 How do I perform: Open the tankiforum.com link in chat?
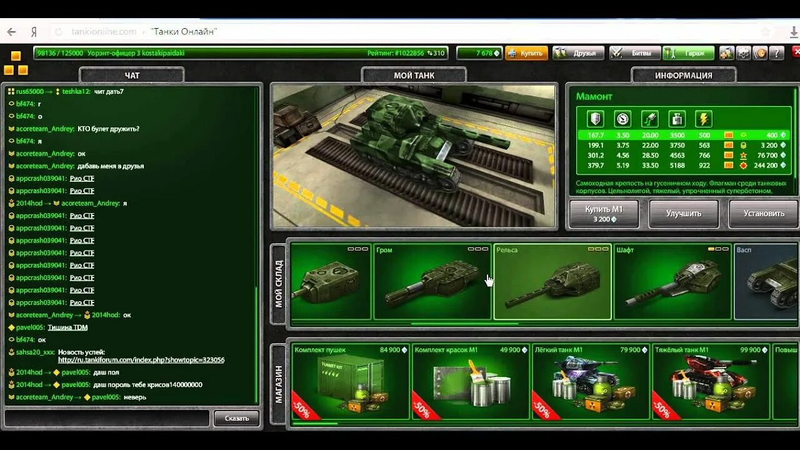141,360
